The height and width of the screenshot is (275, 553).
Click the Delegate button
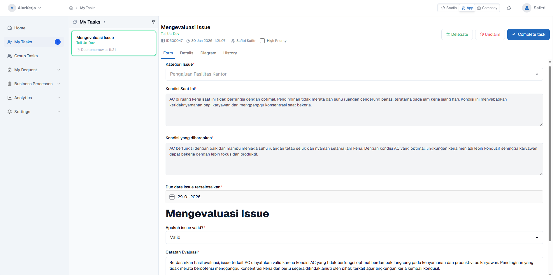pos(457,34)
